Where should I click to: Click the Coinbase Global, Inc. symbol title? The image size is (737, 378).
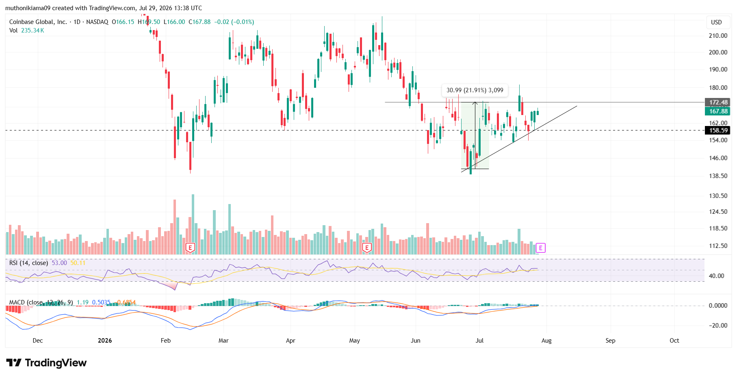click(38, 22)
